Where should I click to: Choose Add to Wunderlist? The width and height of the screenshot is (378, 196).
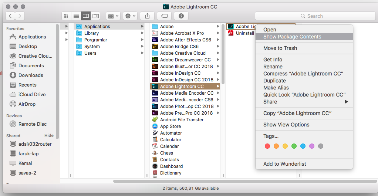point(304,164)
